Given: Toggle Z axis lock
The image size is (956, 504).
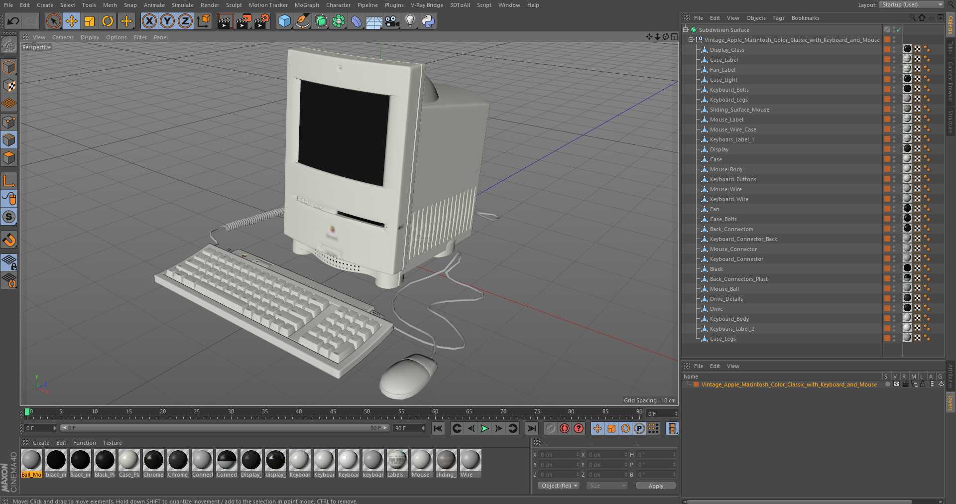Looking at the screenshot, I should (185, 21).
